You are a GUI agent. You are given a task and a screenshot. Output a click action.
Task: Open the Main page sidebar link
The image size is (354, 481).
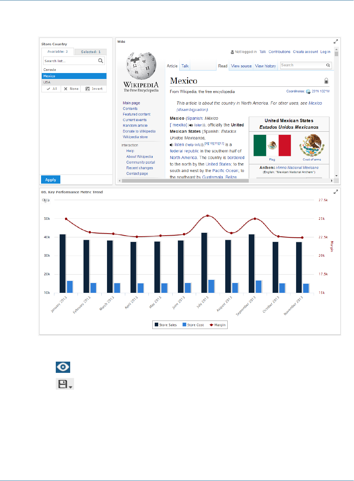(131, 103)
